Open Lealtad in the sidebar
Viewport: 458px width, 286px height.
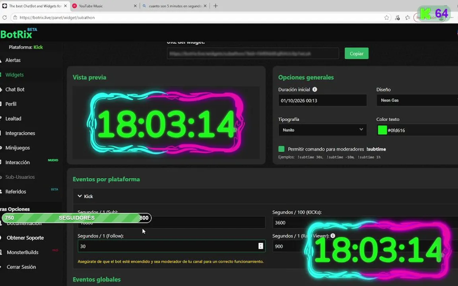(13, 118)
